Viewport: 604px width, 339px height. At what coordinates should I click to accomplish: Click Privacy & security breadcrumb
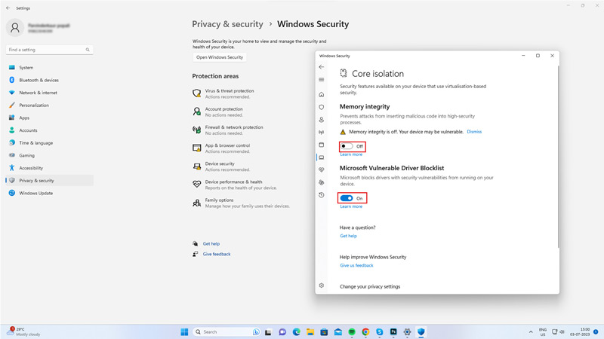[x=227, y=24]
